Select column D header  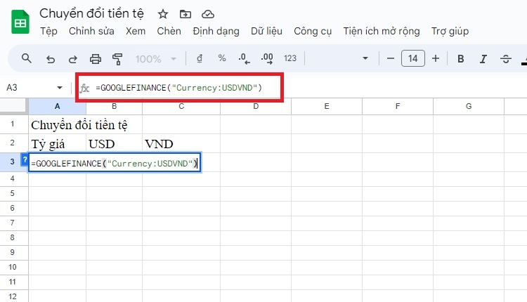point(256,107)
